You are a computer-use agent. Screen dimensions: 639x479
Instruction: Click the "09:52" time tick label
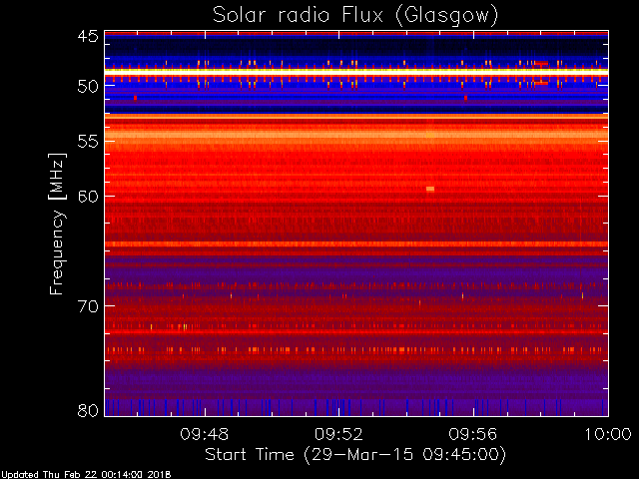coord(338,434)
